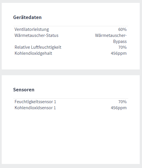142x168 pixels.
Task: Click the divider line below Gerätedaten heading
Action: point(71,26)
